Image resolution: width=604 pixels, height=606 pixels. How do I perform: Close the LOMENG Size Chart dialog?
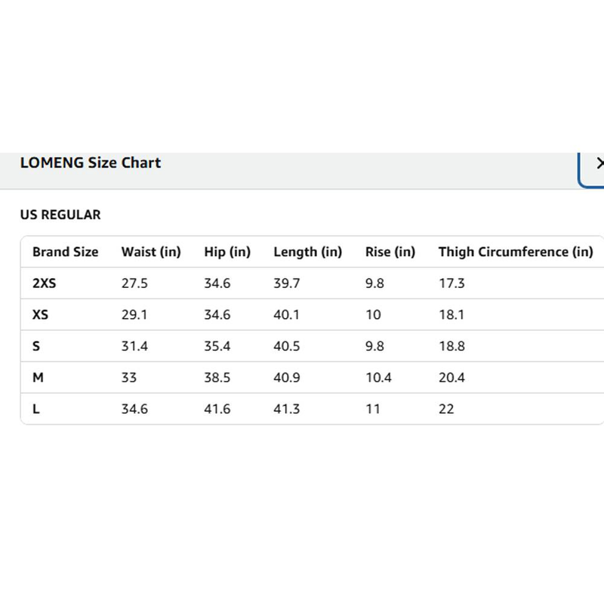(598, 163)
